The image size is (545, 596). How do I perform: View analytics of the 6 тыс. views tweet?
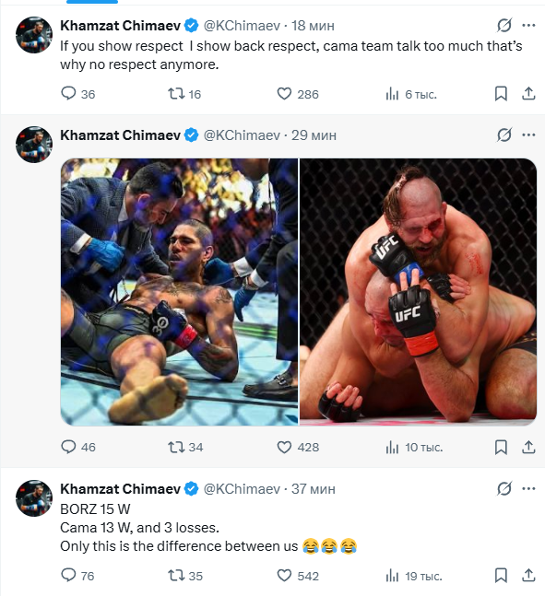point(410,94)
